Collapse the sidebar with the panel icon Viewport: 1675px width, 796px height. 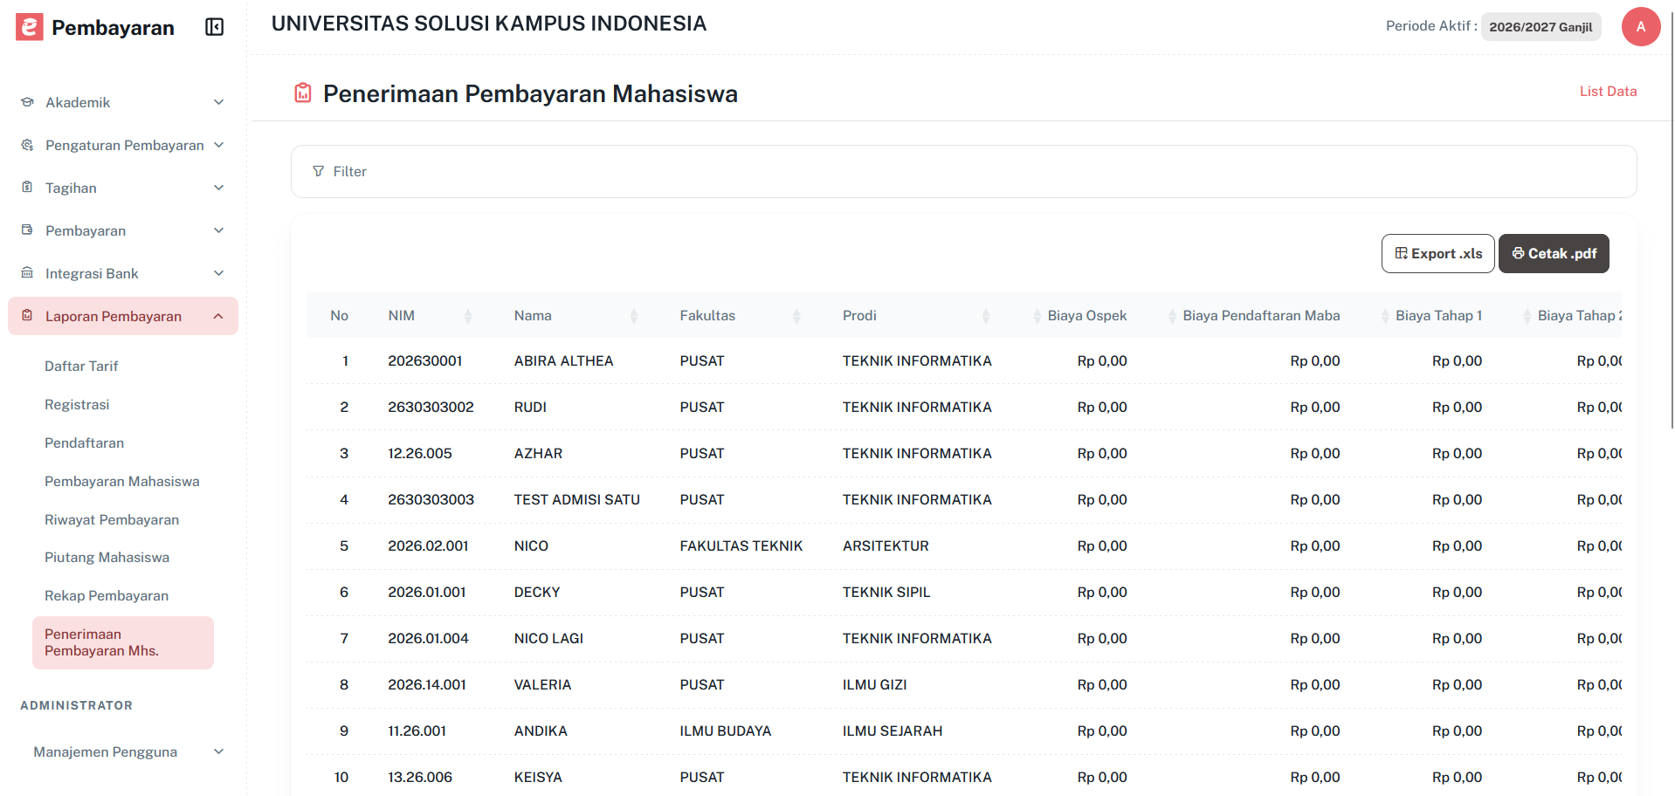click(213, 27)
